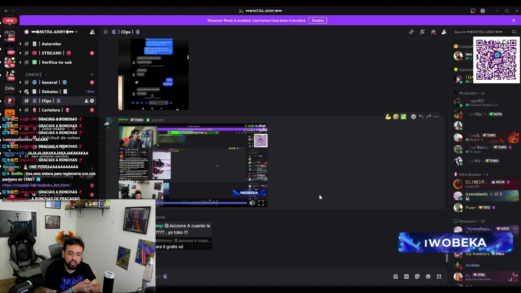
Task: Open server with 488 unread badge
Action: (10, 35)
